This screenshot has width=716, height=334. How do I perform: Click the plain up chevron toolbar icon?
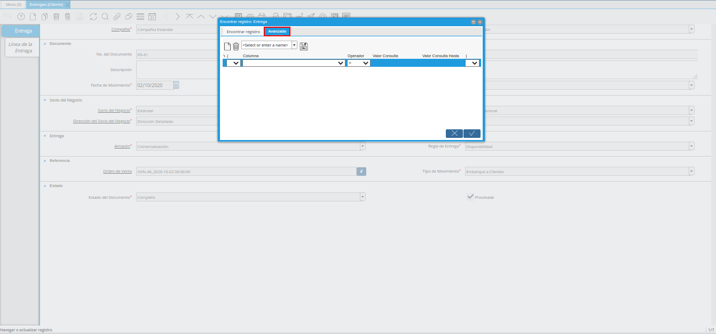201,17
